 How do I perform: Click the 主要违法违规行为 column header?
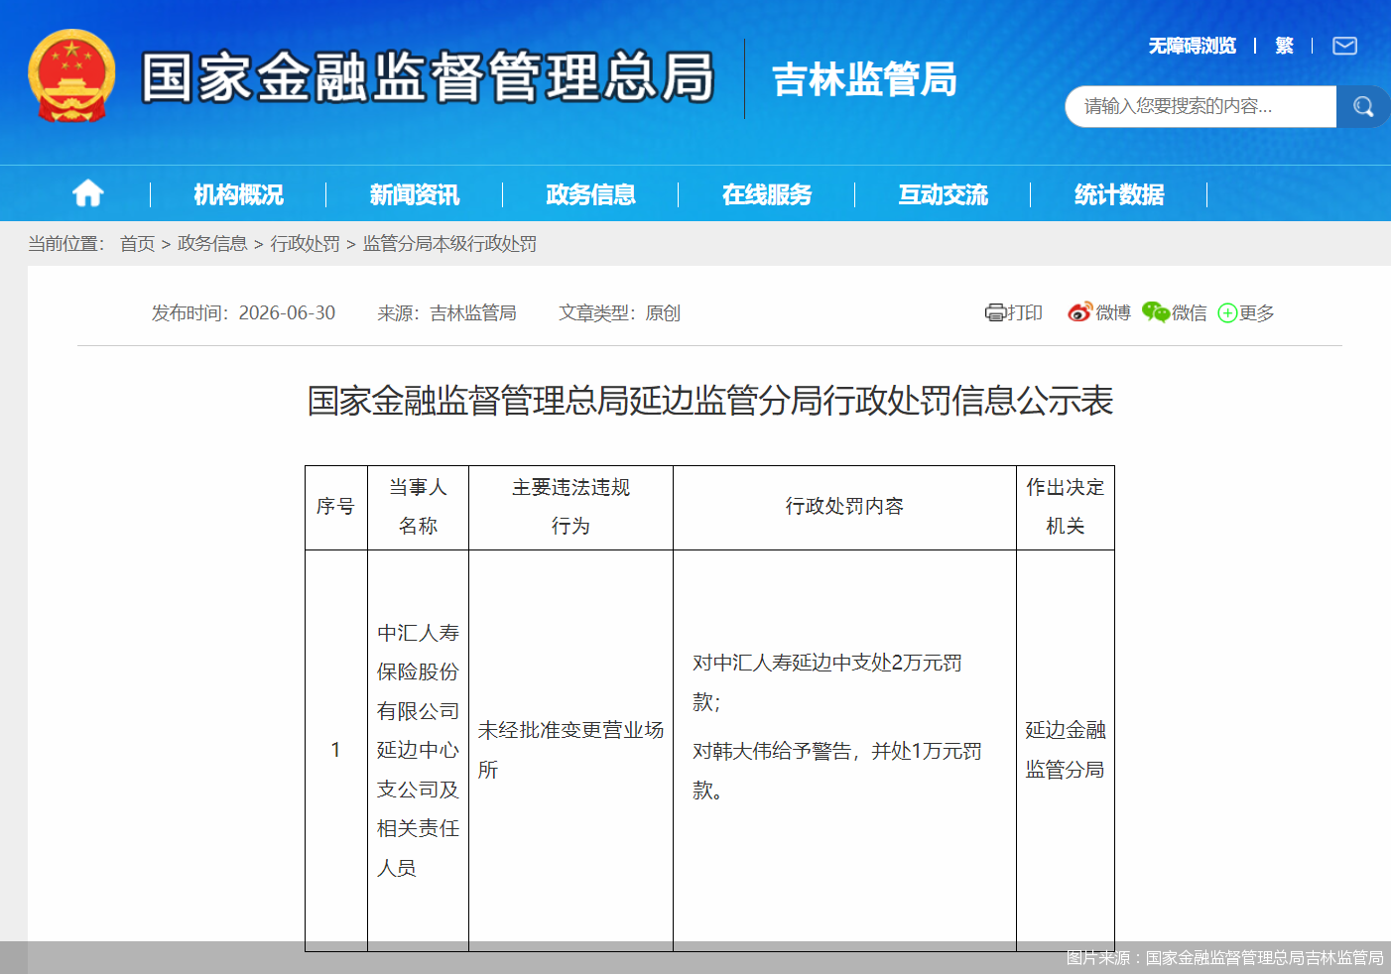[x=570, y=507]
